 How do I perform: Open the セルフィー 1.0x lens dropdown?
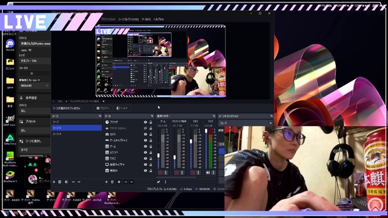point(35,61)
